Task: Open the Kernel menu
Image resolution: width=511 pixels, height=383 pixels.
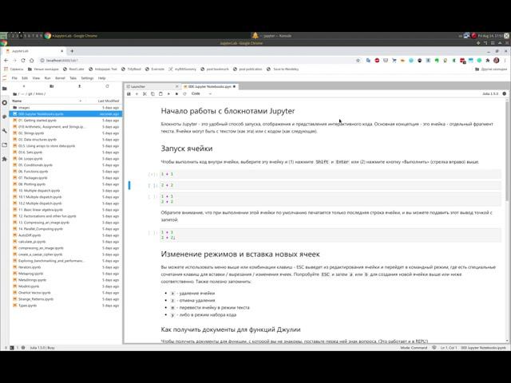Action: 60,78
